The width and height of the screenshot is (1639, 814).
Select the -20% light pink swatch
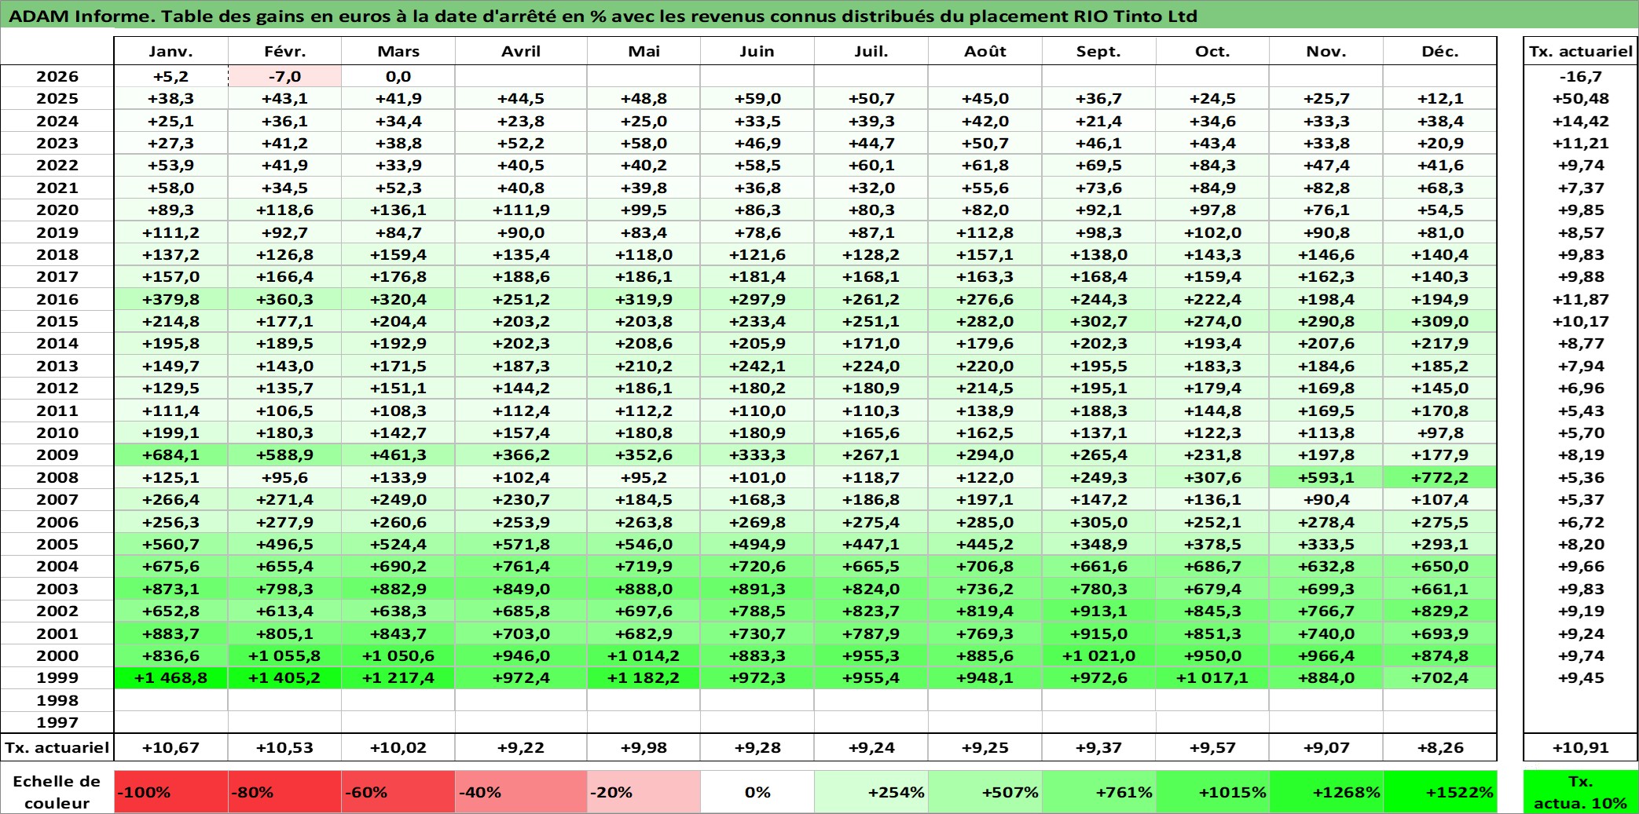tap(643, 792)
